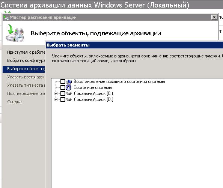Screen dimensions: 223x188
Task: Click heading 'Выберите объекты, подлежащие архивации'
Action: [x=96, y=33]
